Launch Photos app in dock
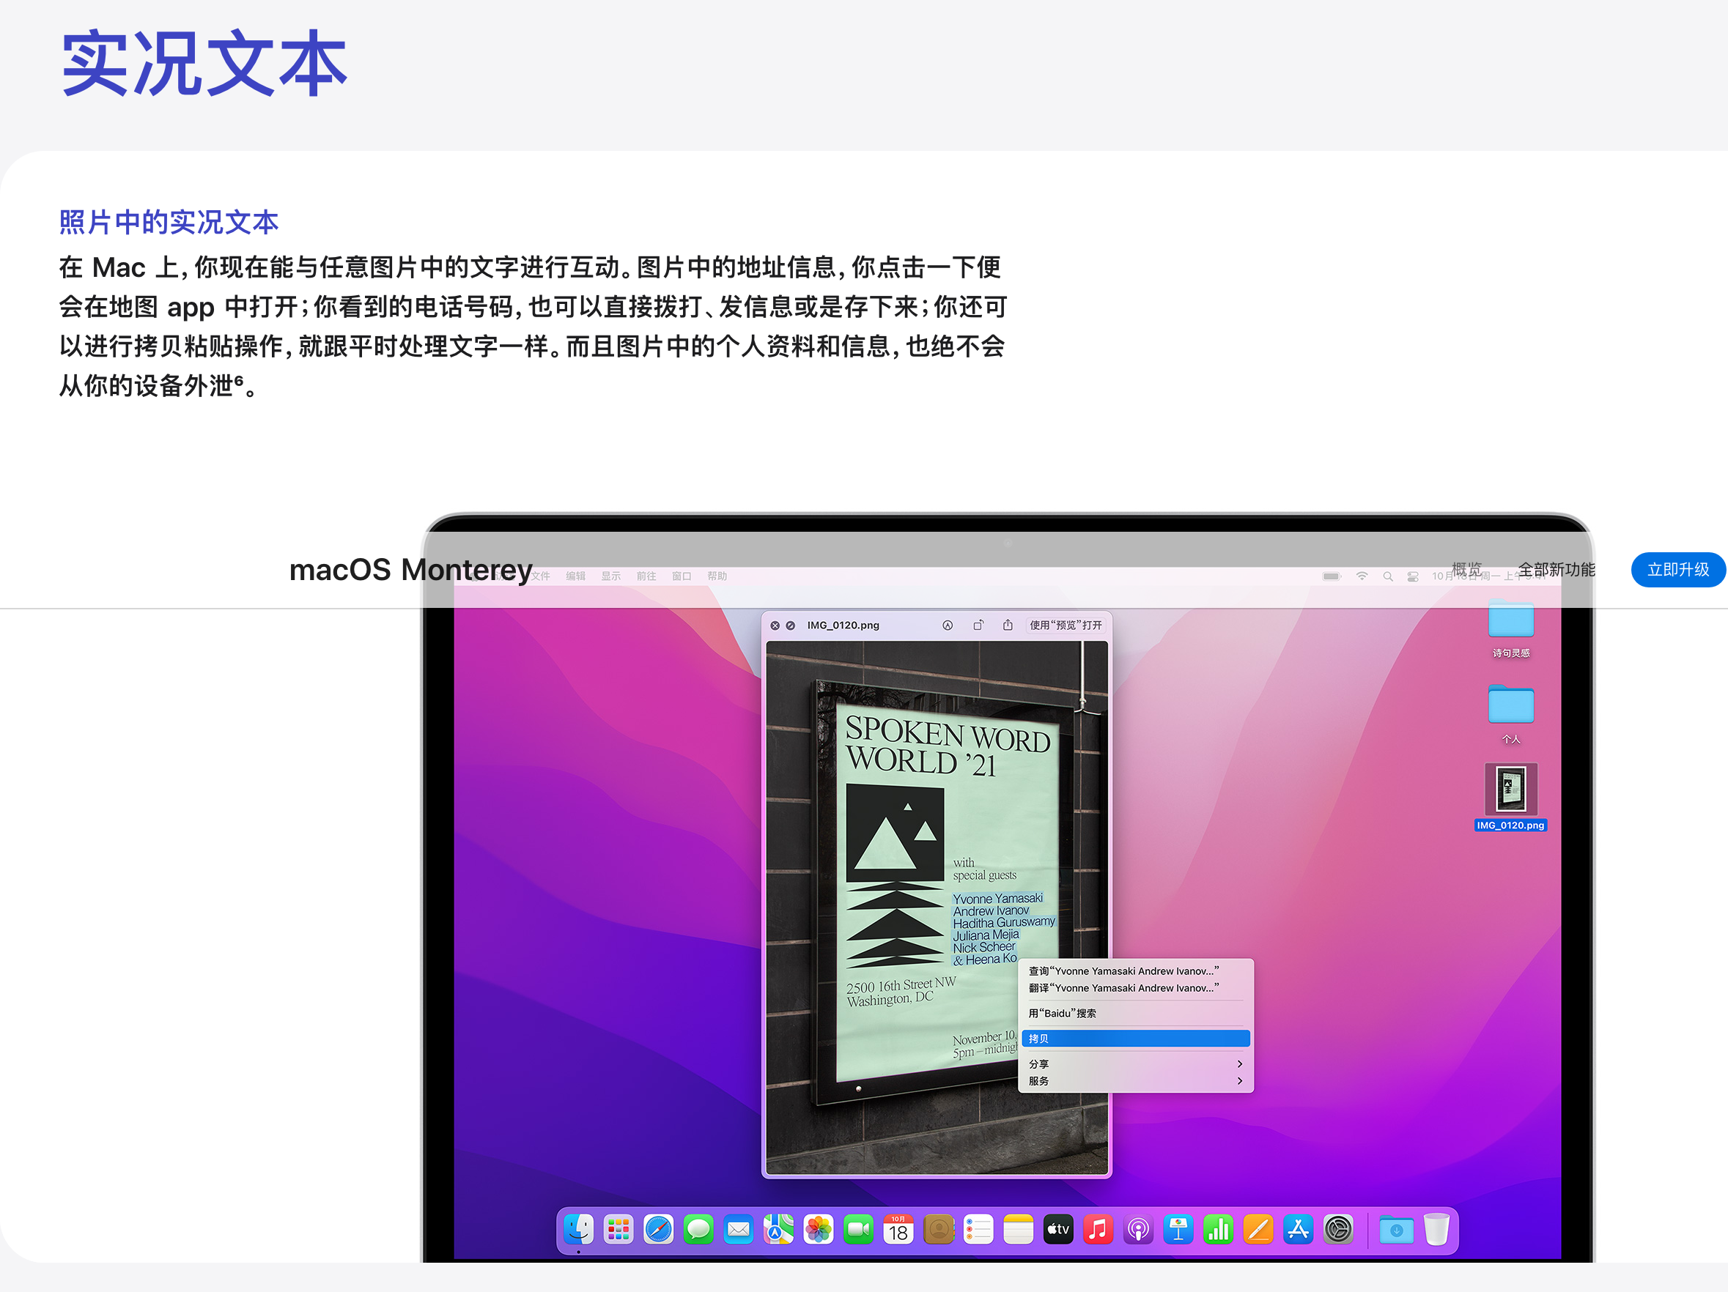This screenshot has height=1292, width=1728. pos(818,1230)
